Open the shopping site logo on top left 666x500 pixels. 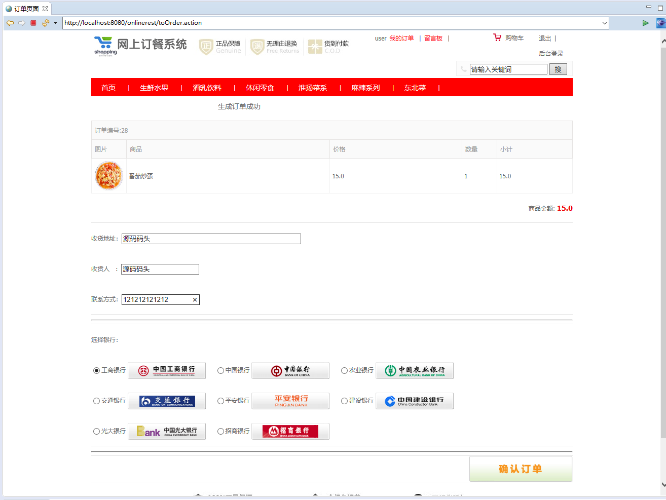tap(103, 45)
